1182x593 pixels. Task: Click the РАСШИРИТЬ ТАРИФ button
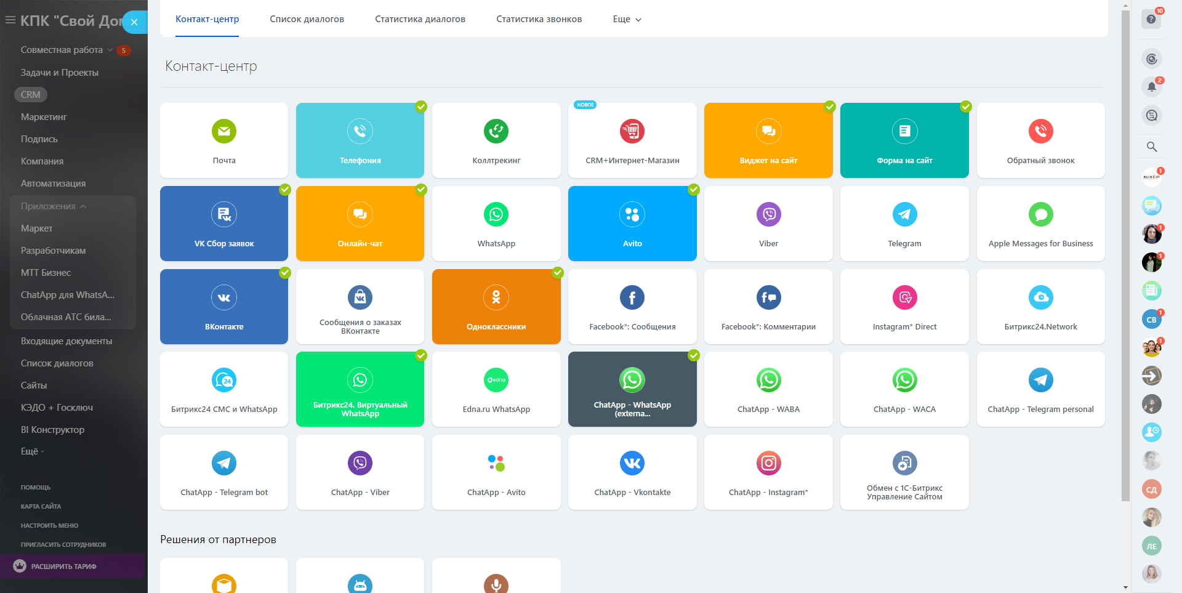pos(63,567)
